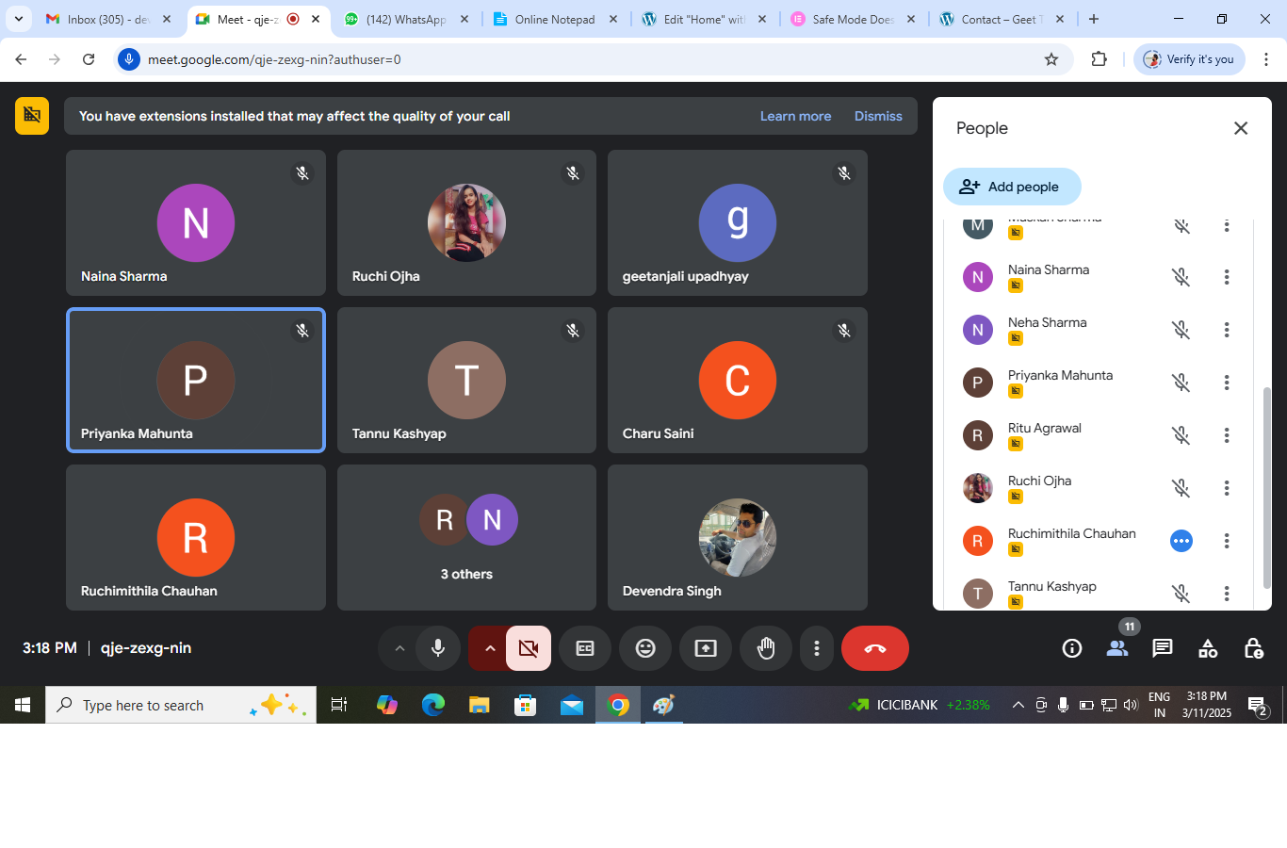This screenshot has width=1287, height=848.
Task: Open the Activities shapes icon
Action: tap(1208, 648)
